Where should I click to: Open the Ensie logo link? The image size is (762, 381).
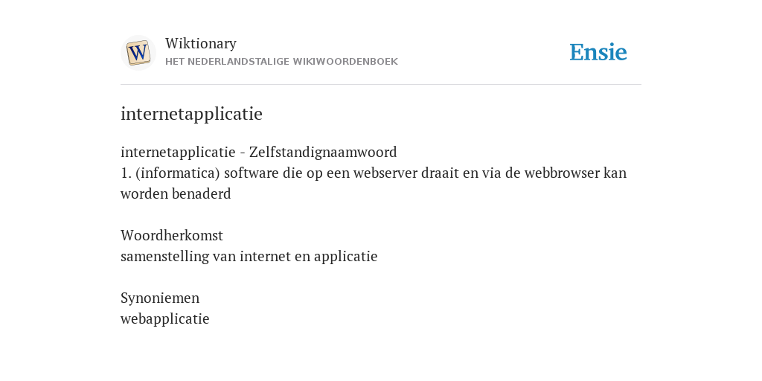pyautogui.click(x=598, y=52)
